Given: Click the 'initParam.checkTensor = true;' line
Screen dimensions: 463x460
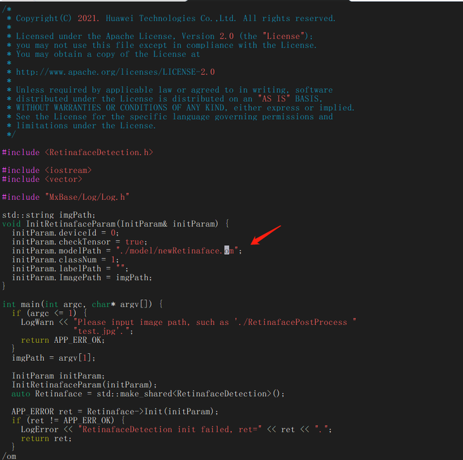Looking at the screenshot, I should coord(80,242).
